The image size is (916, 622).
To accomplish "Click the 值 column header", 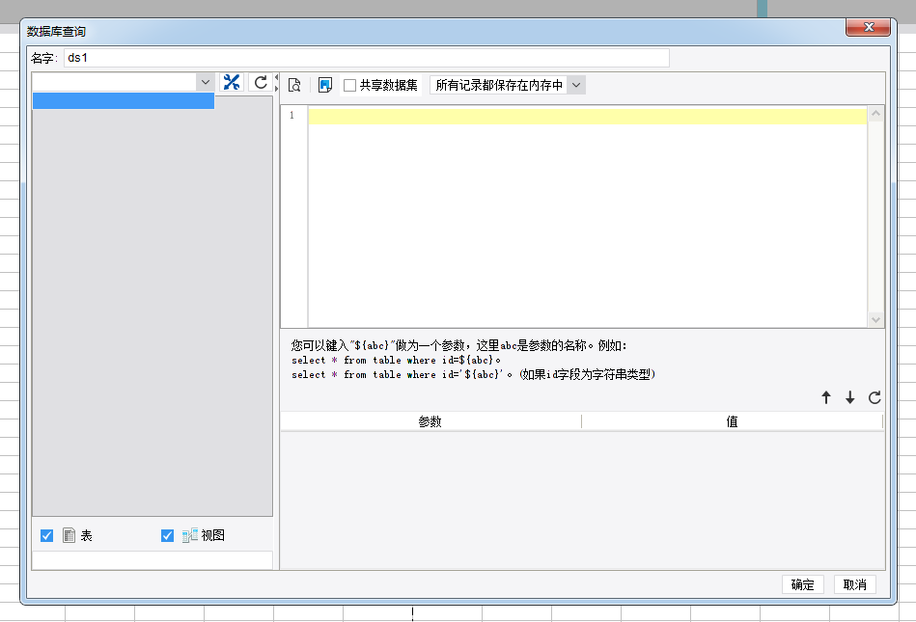I will pyautogui.click(x=732, y=421).
